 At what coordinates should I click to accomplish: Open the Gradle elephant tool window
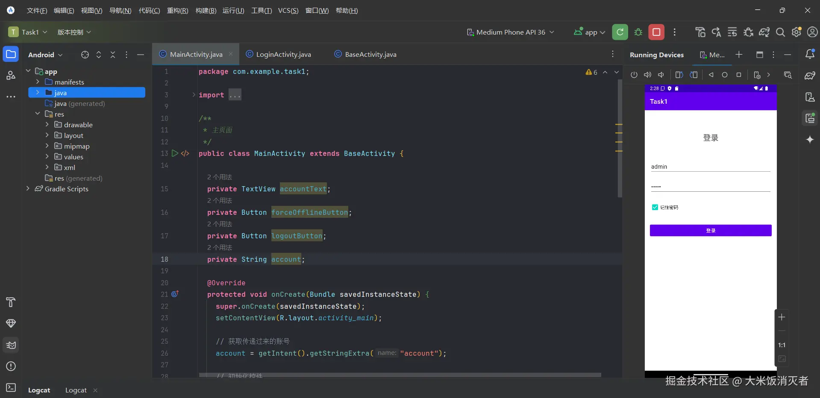coord(810,76)
